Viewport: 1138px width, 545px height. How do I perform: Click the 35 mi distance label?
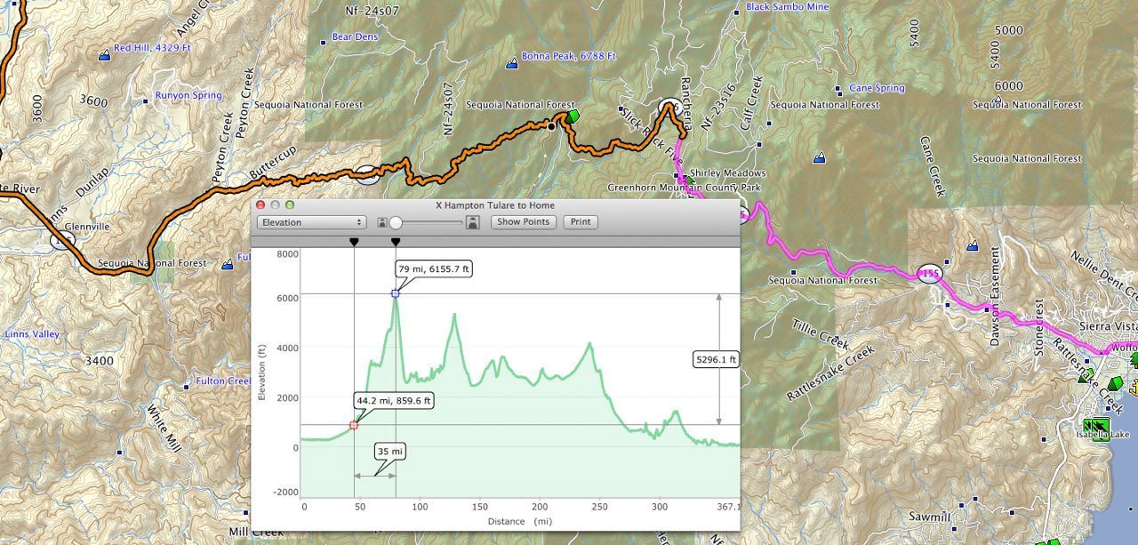coord(389,452)
